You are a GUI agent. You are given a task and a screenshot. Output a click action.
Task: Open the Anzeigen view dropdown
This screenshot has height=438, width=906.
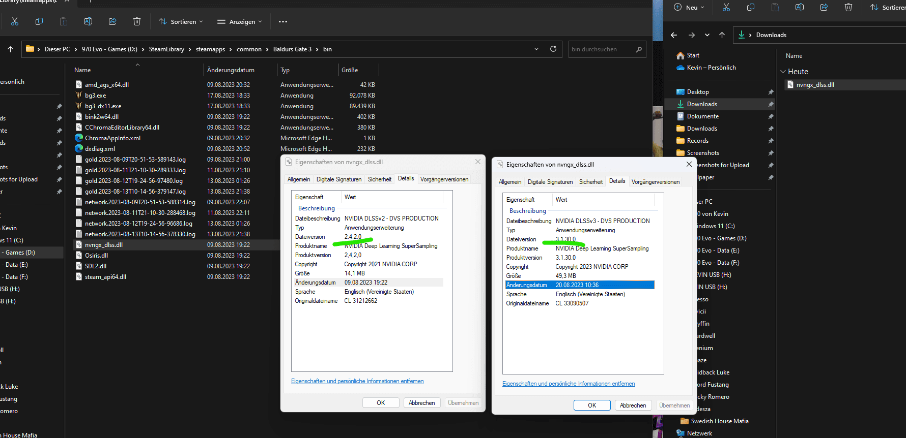coord(239,22)
